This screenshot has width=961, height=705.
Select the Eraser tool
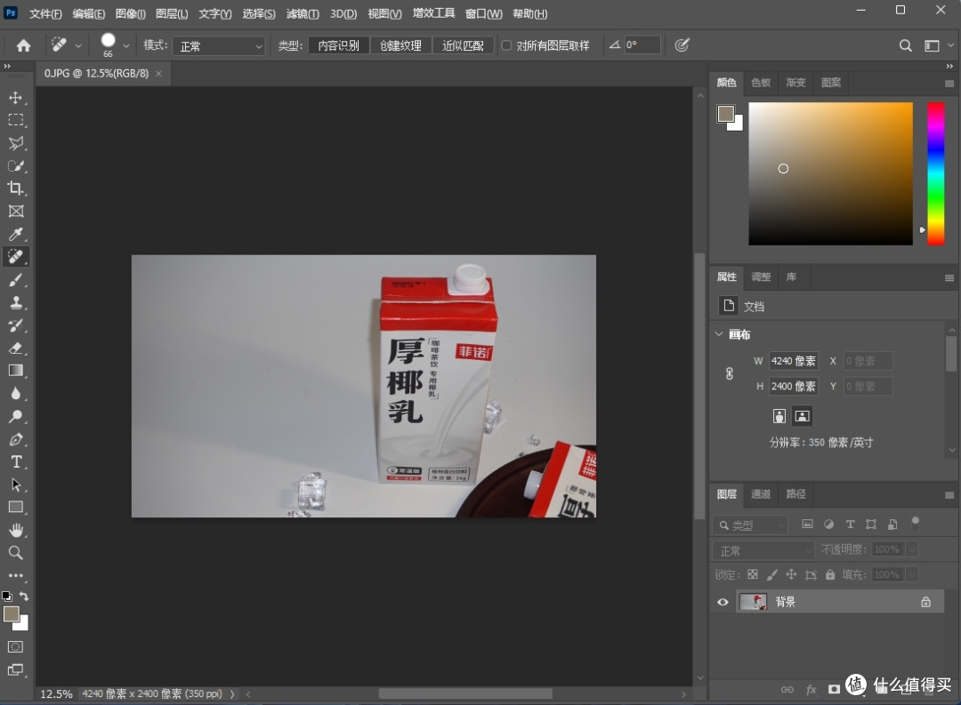(16, 348)
